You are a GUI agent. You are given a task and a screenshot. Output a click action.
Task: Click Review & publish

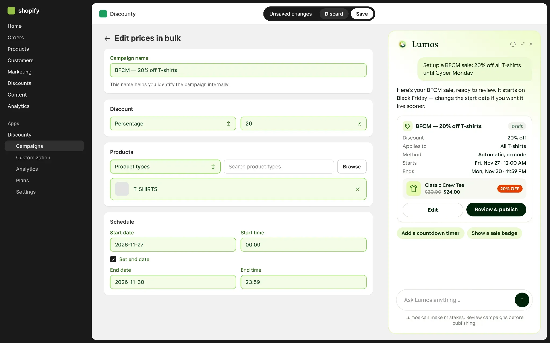click(496, 209)
